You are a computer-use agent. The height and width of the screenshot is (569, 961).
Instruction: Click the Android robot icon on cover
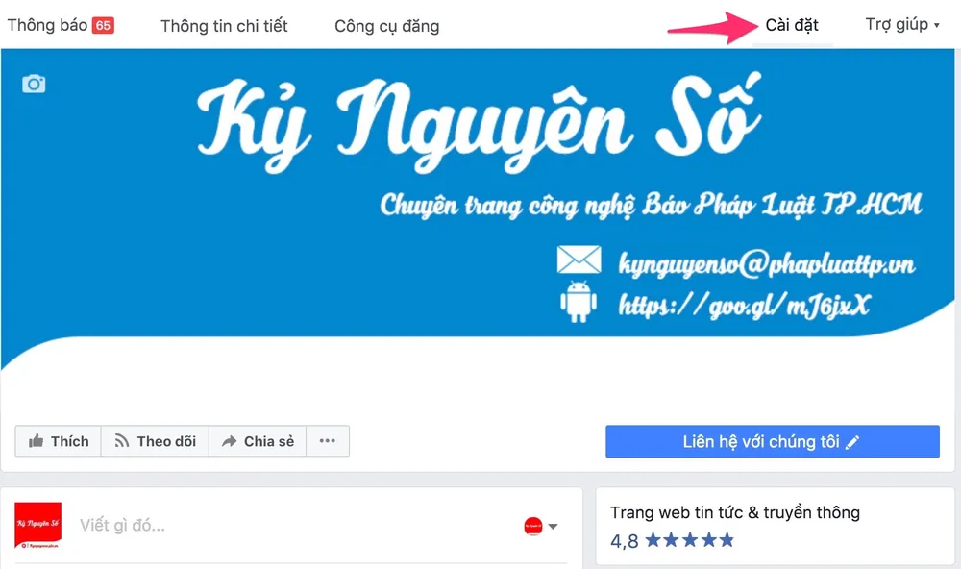pos(578,302)
